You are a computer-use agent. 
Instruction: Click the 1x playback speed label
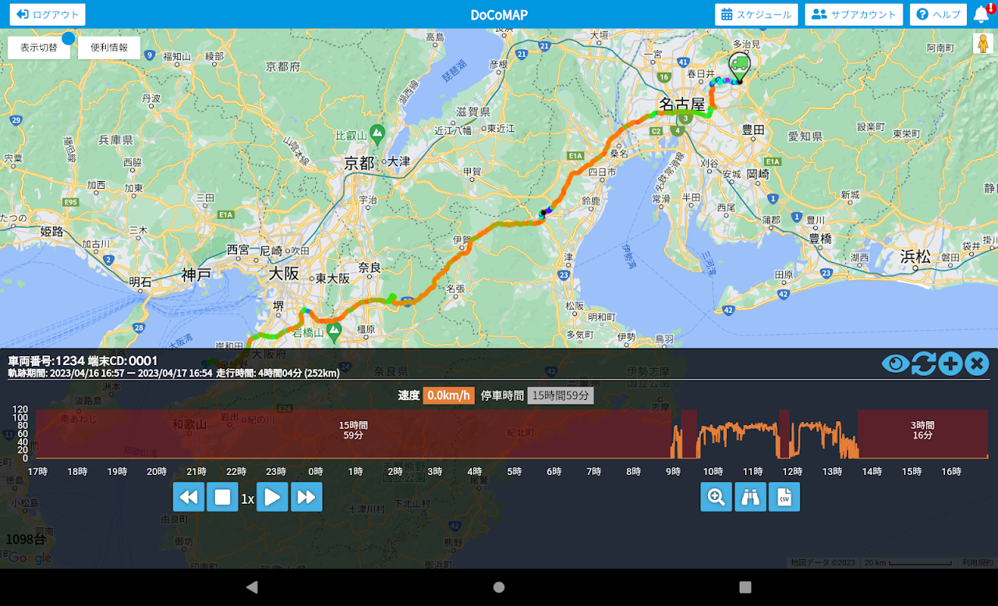click(x=248, y=499)
